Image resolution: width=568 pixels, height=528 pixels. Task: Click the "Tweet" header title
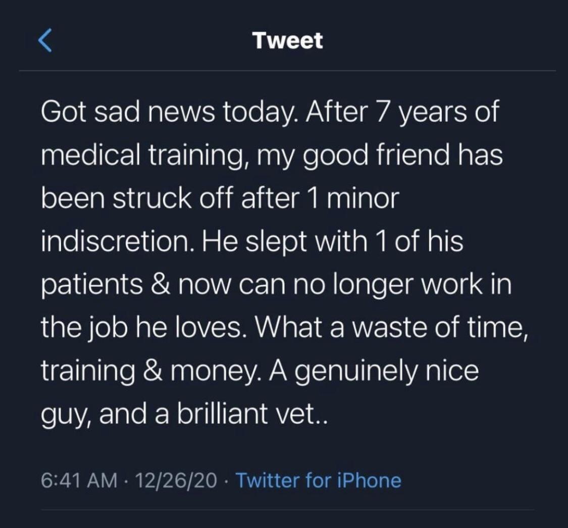tap(288, 40)
